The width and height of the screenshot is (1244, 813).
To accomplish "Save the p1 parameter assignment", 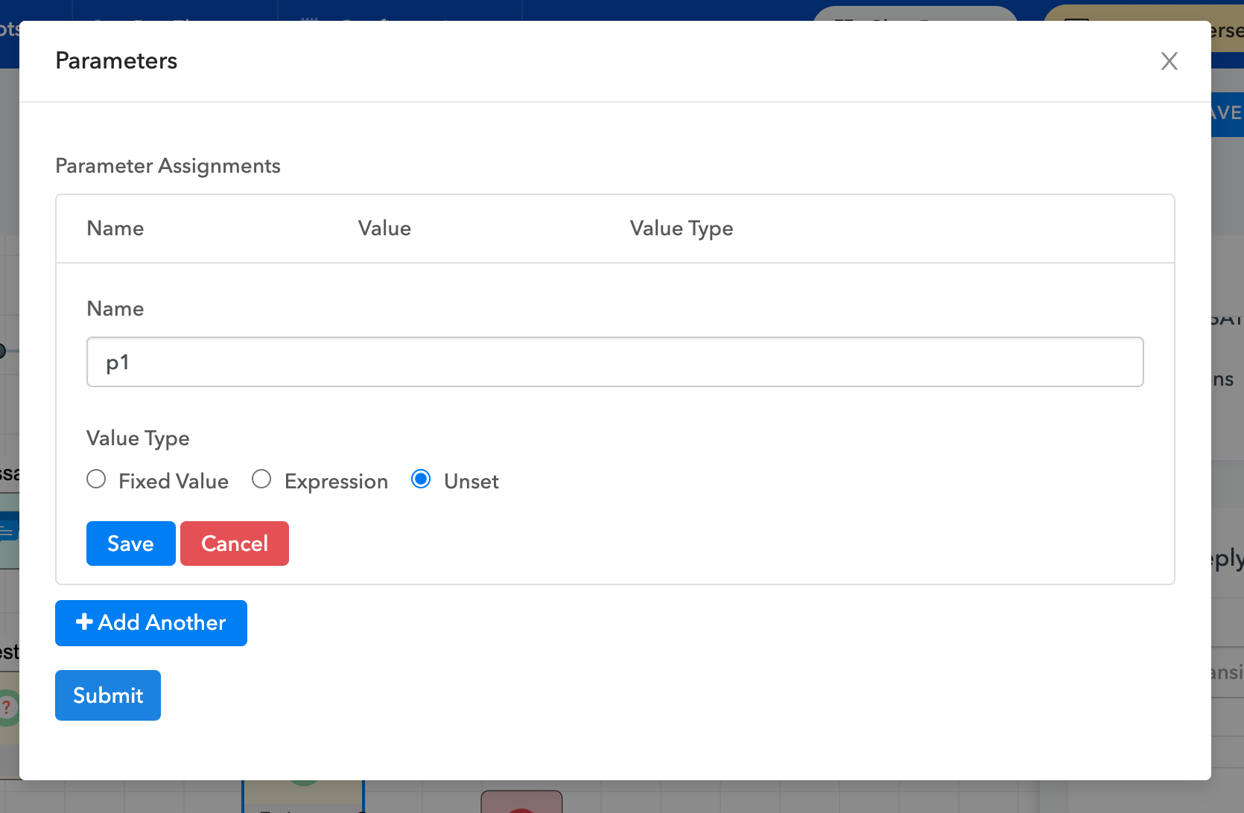I will [130, 543].
